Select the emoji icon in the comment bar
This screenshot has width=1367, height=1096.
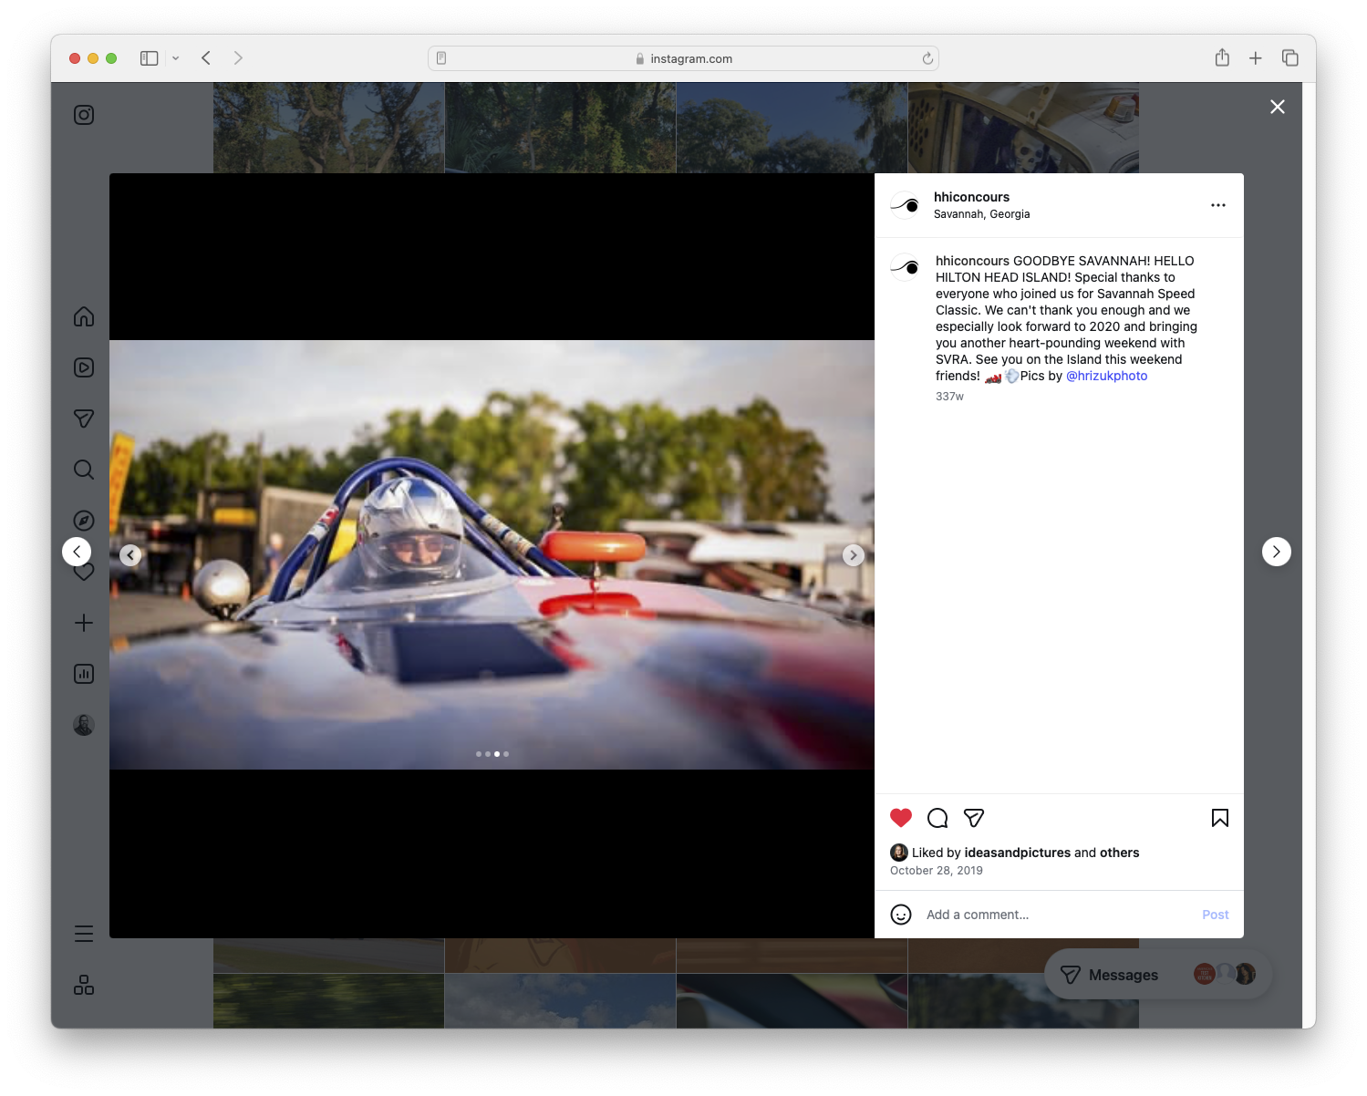point(901,914)
